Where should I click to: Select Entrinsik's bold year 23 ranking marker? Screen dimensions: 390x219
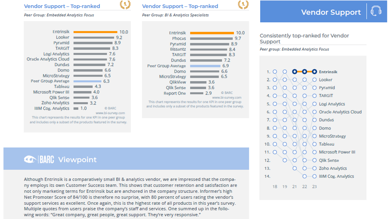tap(314, 72)
